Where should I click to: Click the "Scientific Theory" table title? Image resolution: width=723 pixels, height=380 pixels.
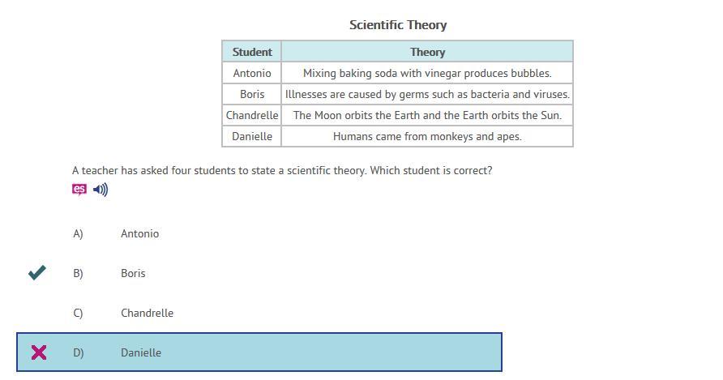pos(398,25)
